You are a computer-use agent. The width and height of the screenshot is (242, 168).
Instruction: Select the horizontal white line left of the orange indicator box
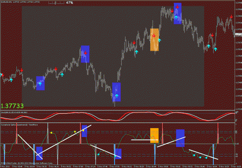144,140
